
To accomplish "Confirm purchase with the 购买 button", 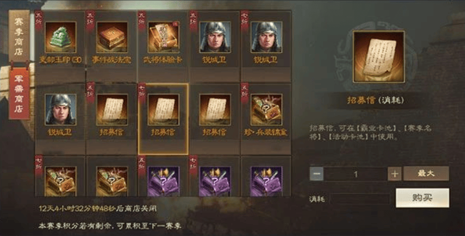I will (422, 198).
